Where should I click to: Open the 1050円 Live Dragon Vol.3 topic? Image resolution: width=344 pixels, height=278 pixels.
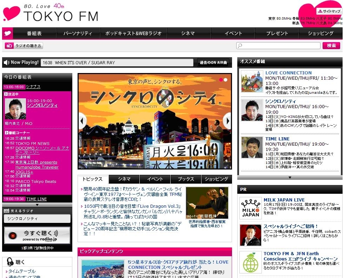(133, 212)
